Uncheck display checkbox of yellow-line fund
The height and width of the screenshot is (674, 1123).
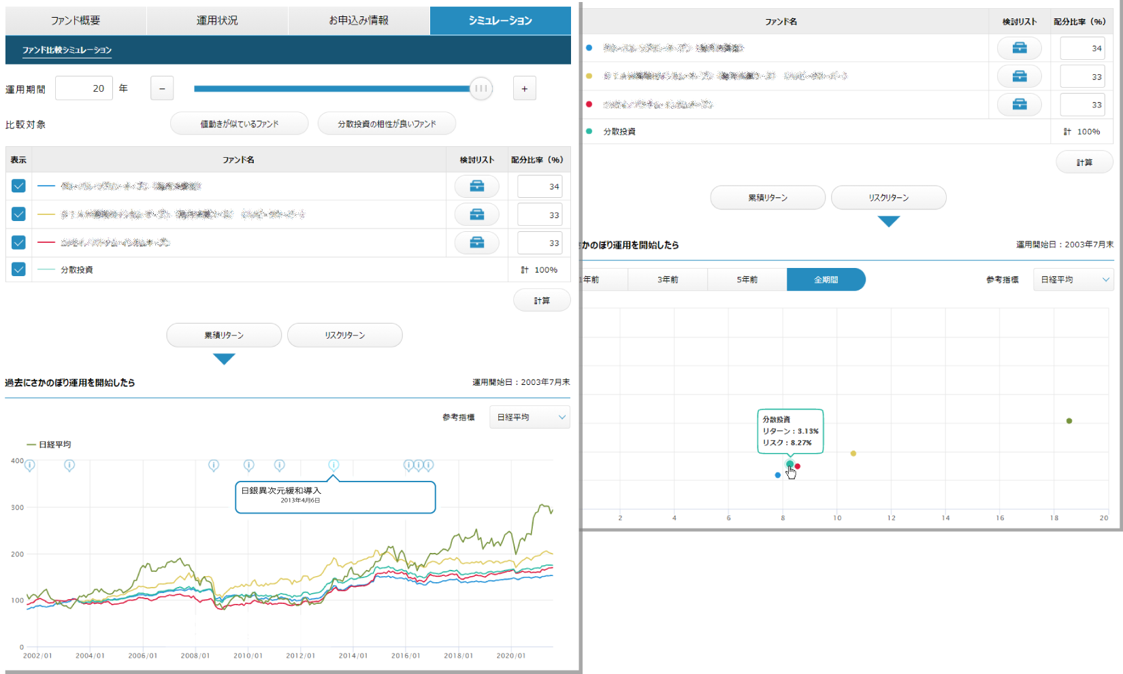(18, 214)
